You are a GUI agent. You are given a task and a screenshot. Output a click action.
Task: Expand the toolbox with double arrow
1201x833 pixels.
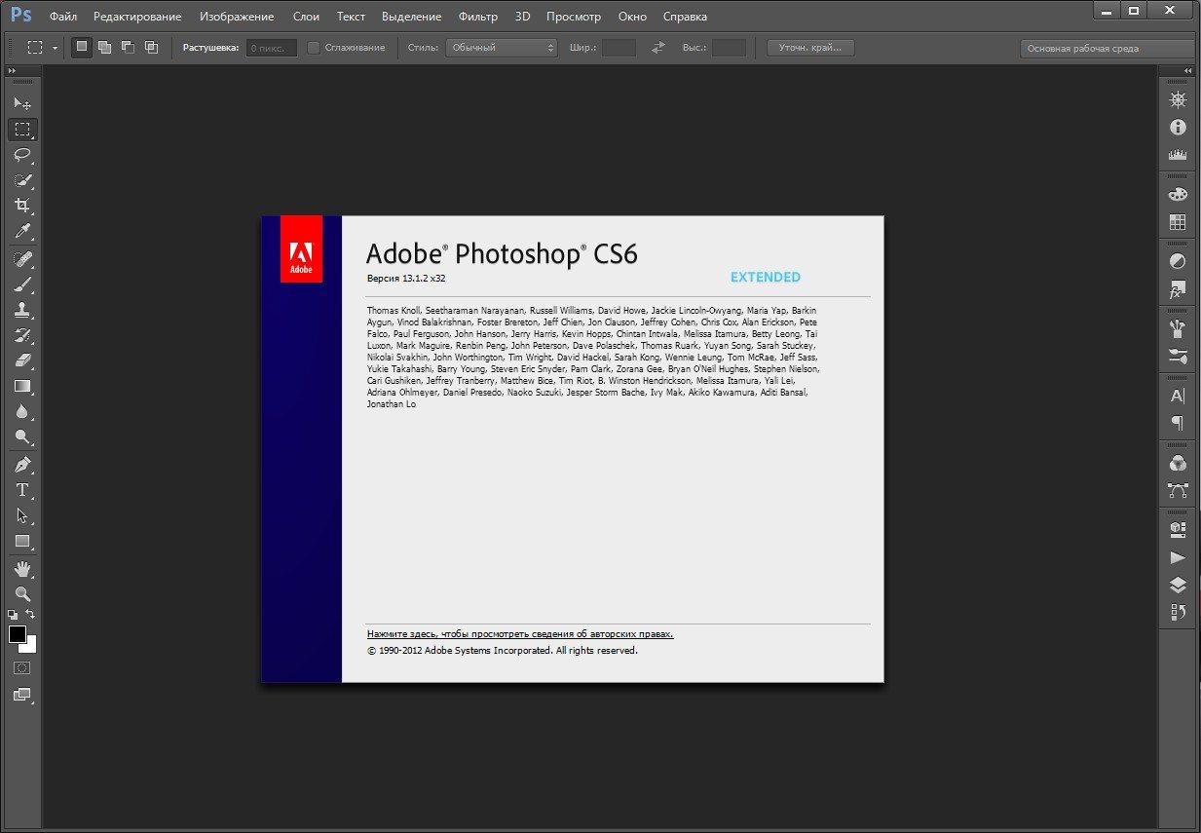click(x=11, y=71)
